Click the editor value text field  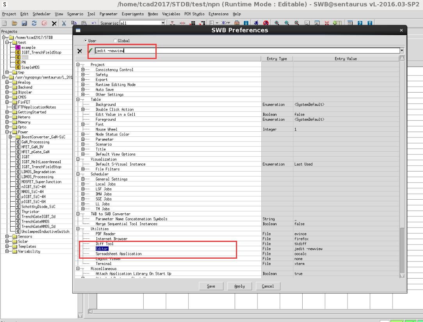[247, 51]
